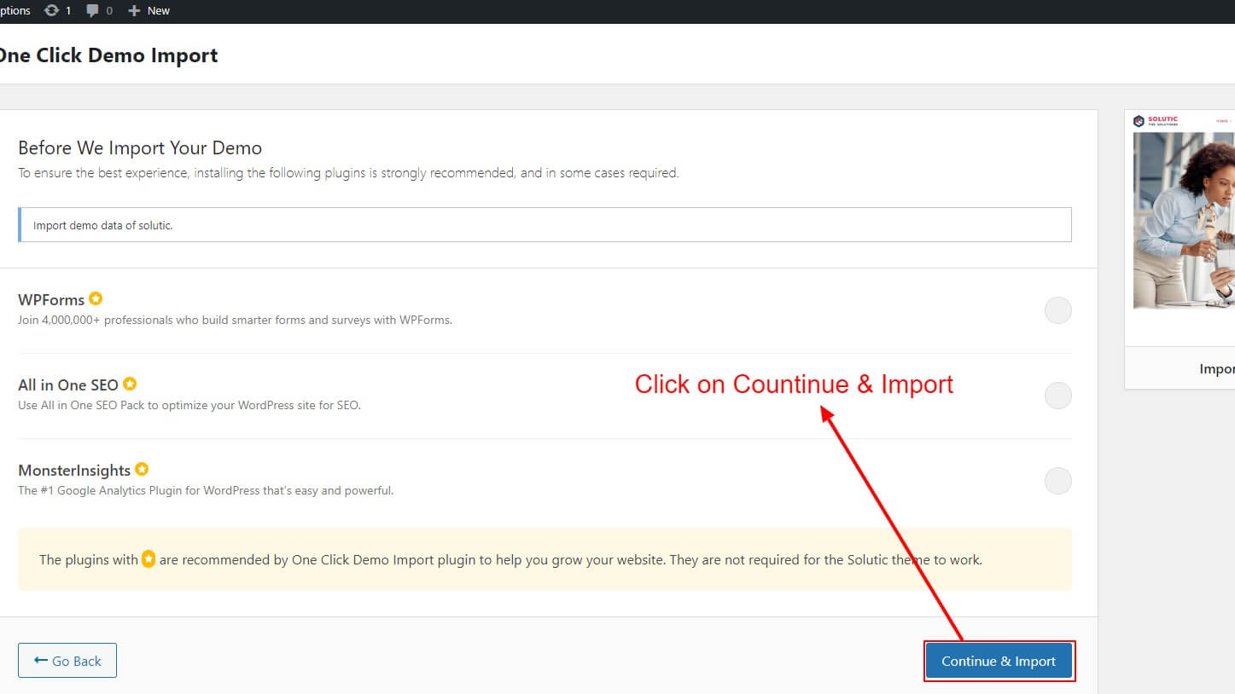This screenshot has width=1235, height=694.
Task: Click the star badge next to WPForms
Action: tap(96, 298)
